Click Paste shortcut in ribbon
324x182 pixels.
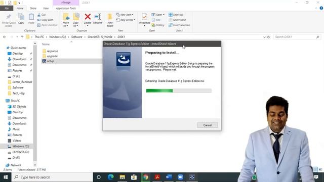pos(47,25)
